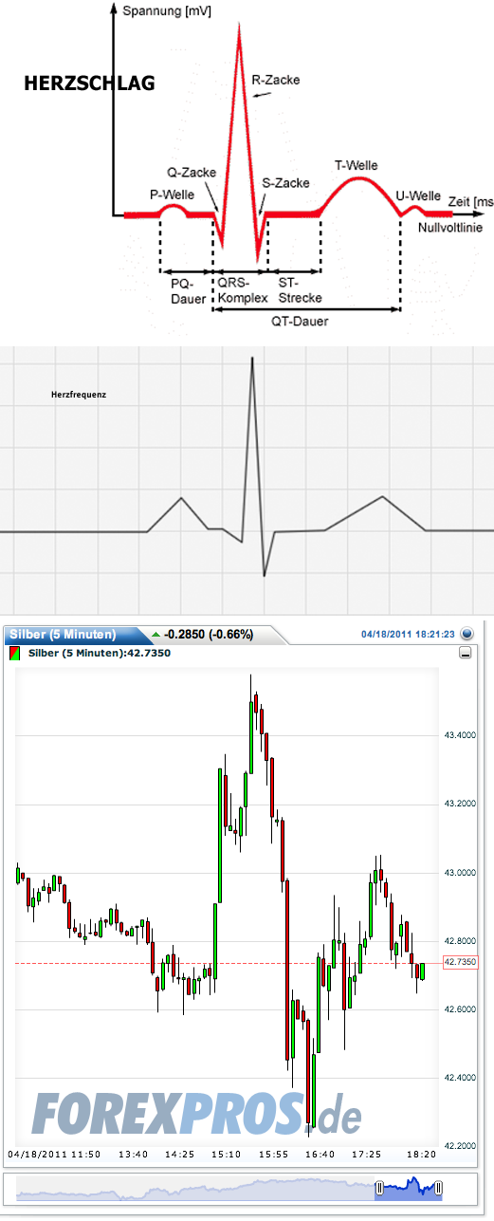Image resolution: width=494 pixels, height=1221 pixels.
Task: Click the blue round icon beside the timestamp
Action: (467, 634)
